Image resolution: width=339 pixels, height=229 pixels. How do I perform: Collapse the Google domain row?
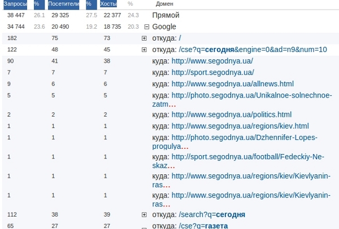(x=147, y=27)
